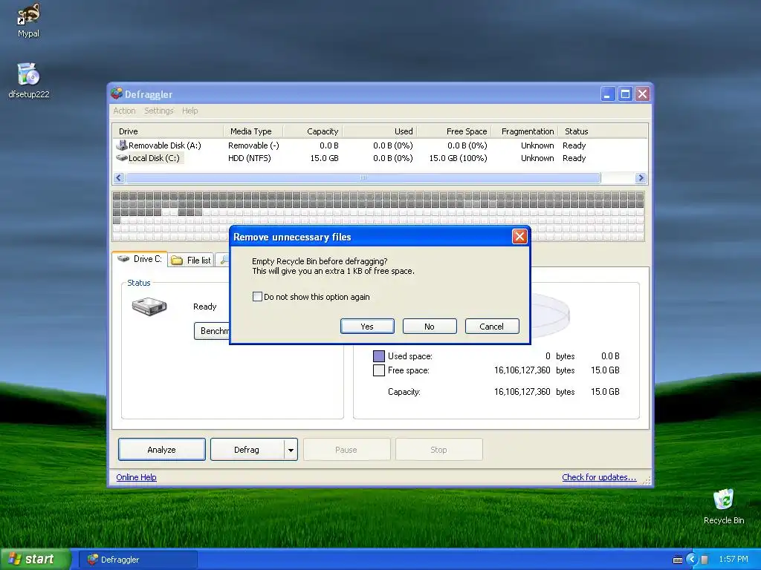This screenshot has width=761, height=570.
Task: Click the Removable (-) media type cell
Action: (254, 145)
